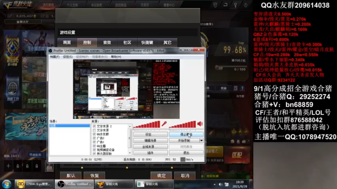
Task: Toggle the 广告2 source checkbox
Action: click(94, 138)
